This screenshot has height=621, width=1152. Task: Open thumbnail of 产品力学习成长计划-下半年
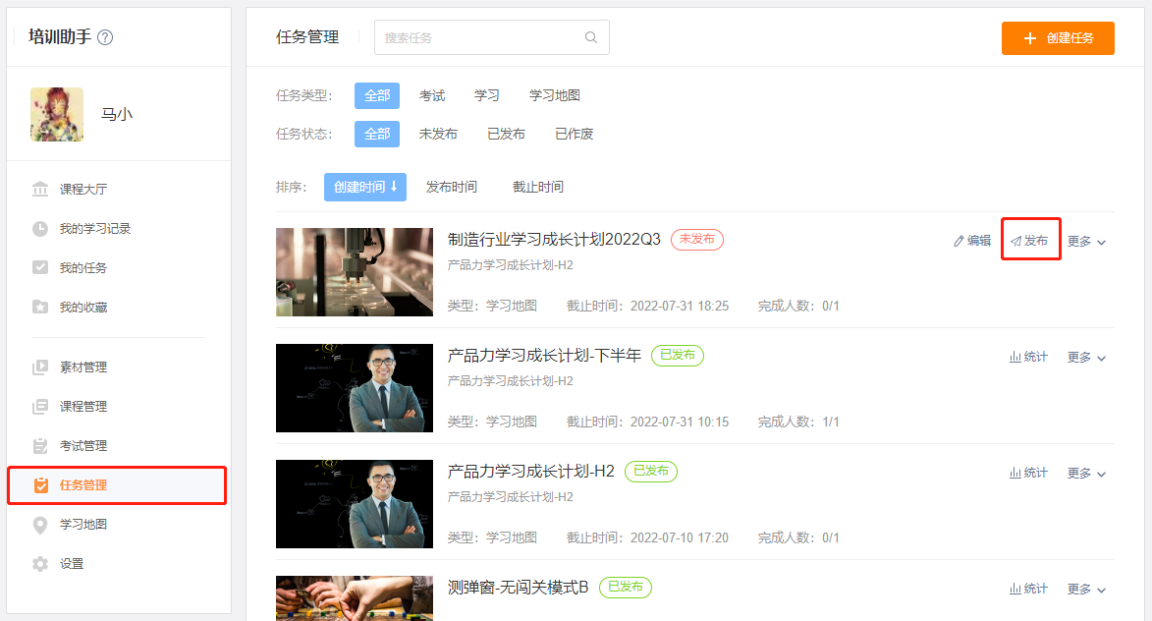(x=355, y=388)
